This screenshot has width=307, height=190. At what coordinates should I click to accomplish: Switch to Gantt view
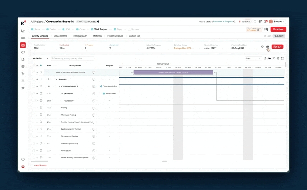[279, 36]
